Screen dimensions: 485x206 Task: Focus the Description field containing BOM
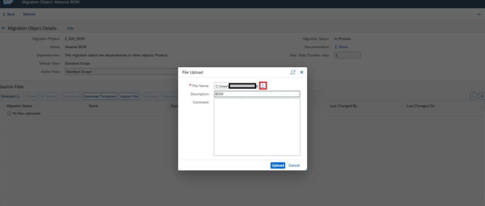[x=257, y=94]
